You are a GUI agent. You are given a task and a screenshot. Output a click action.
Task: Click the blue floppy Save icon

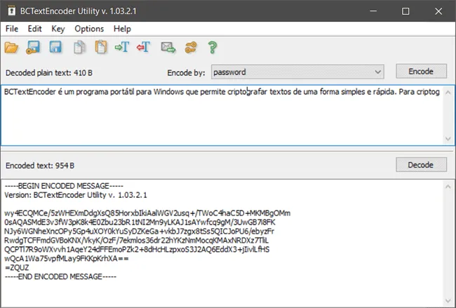pos(55,47)
